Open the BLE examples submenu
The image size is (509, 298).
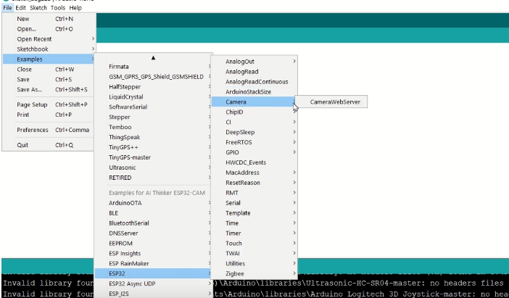(153, 213)
